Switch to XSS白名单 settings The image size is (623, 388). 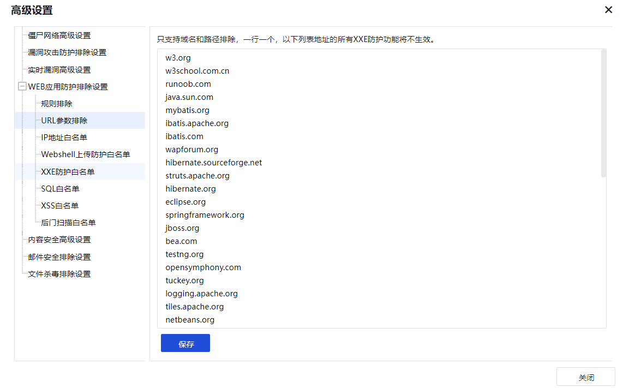coord(59,206)
